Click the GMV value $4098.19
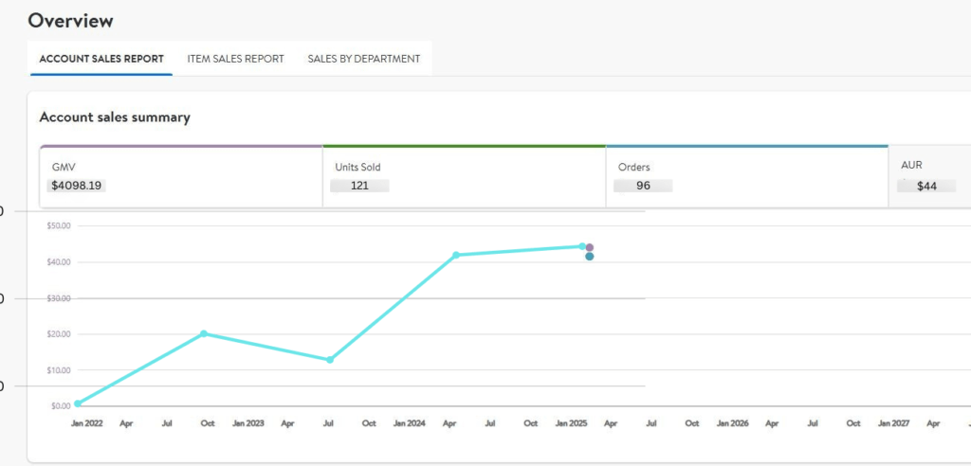The height and width of the screenshot is (466, 971). point(79,187)
